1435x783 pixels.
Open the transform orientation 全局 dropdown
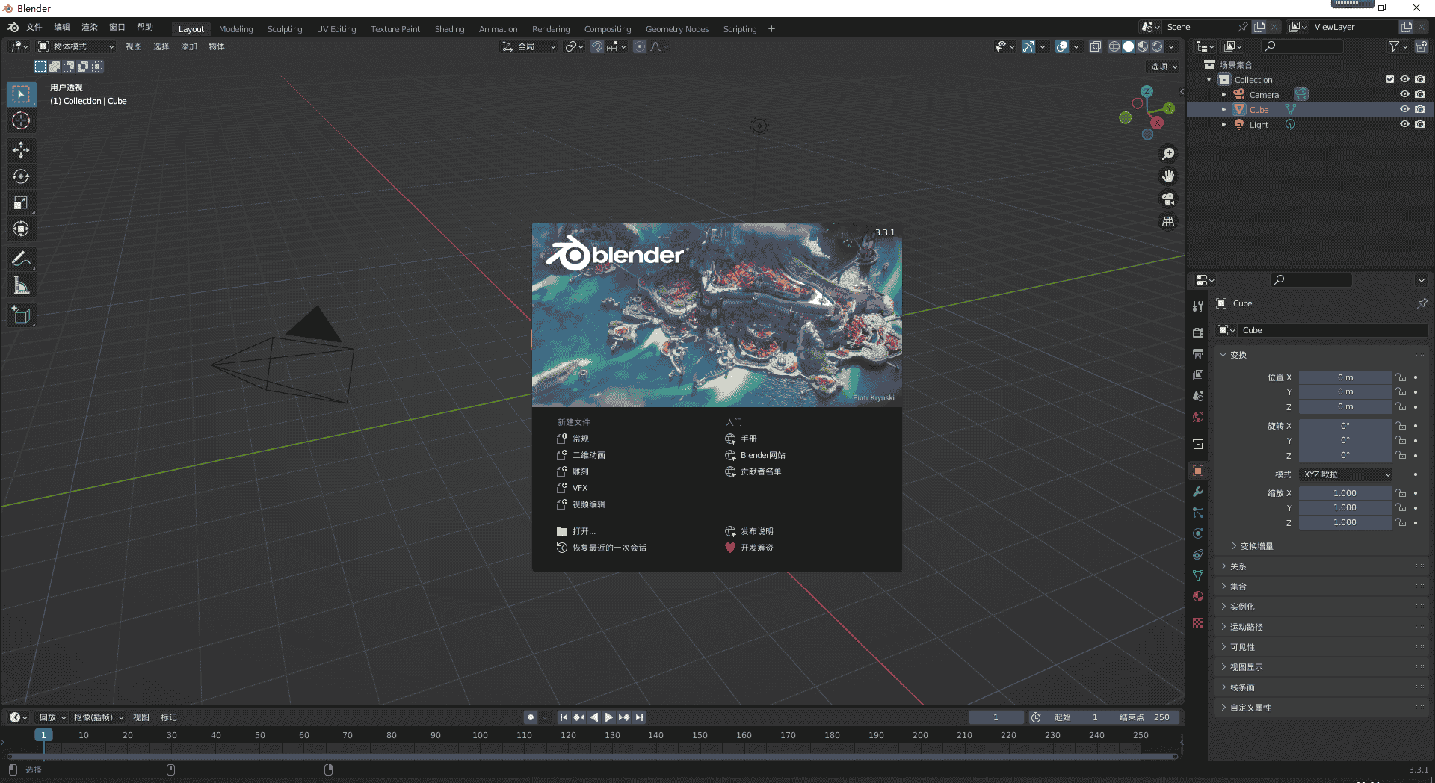(529, 46)
